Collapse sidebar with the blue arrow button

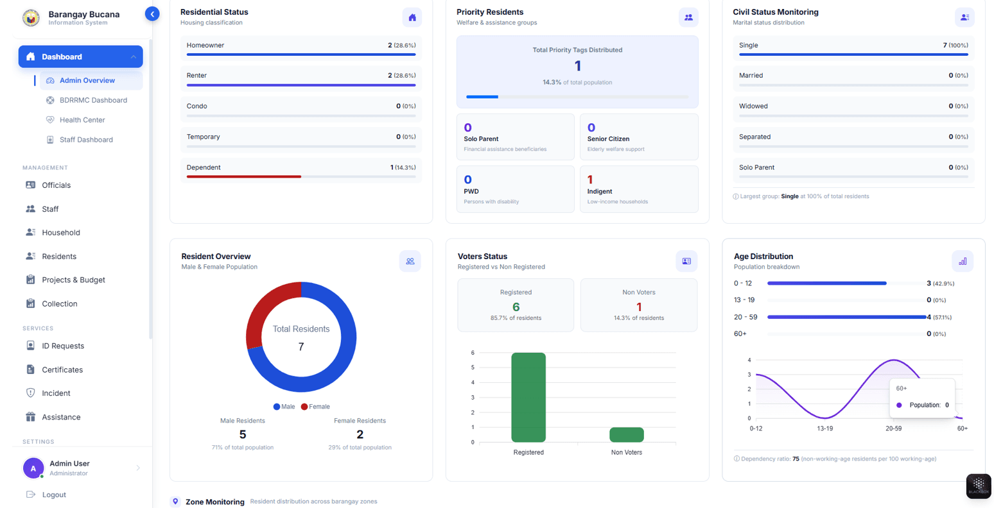tap(152, 13)
